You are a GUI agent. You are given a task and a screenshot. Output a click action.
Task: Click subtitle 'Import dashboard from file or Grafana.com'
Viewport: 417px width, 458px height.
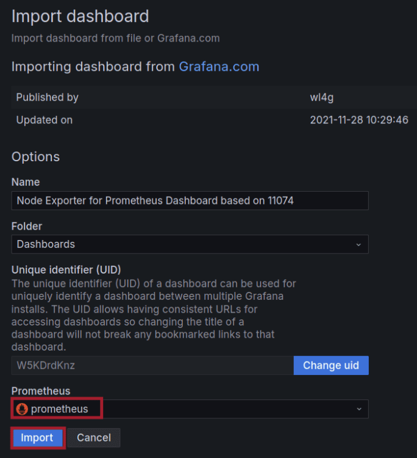(115, 38)
